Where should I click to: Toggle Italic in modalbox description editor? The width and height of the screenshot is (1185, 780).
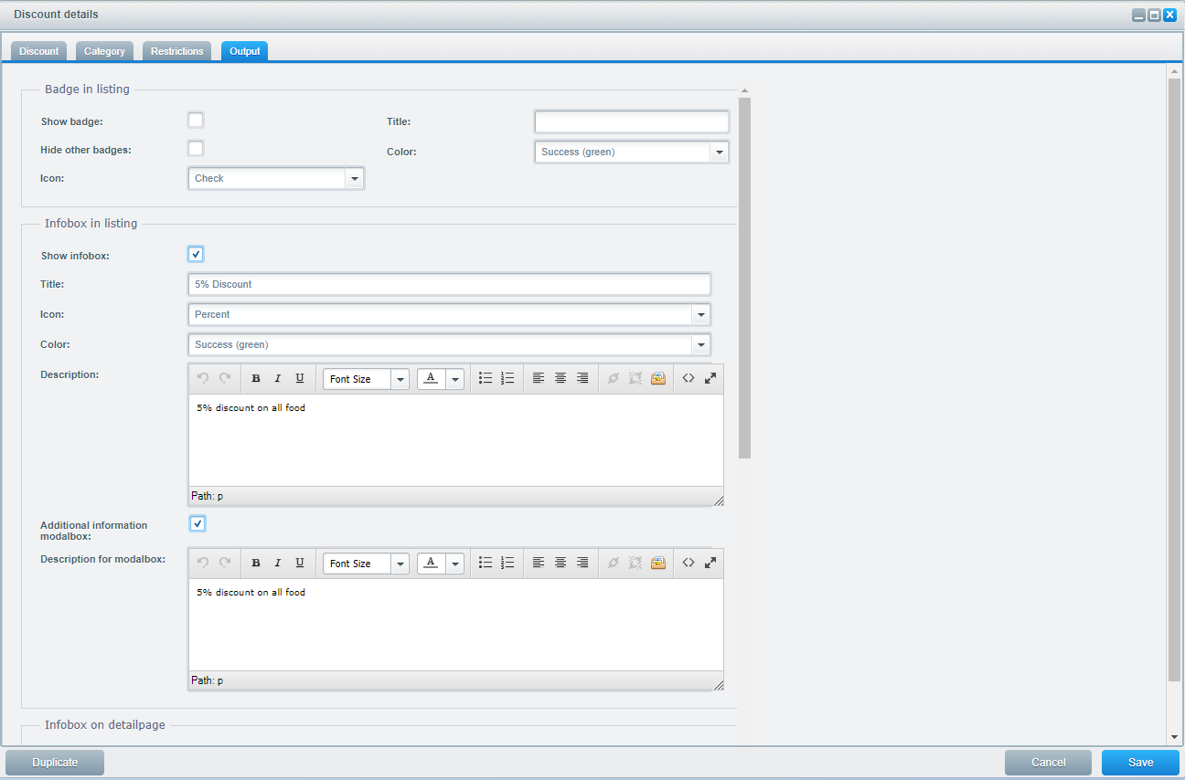click(278, 564)
